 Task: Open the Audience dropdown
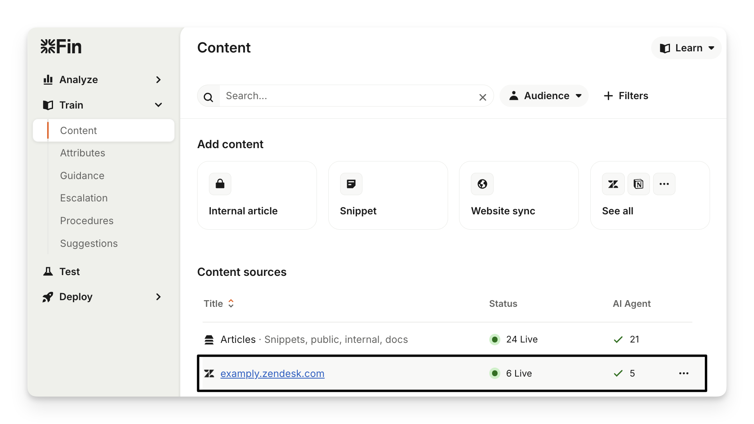(544, 96)
